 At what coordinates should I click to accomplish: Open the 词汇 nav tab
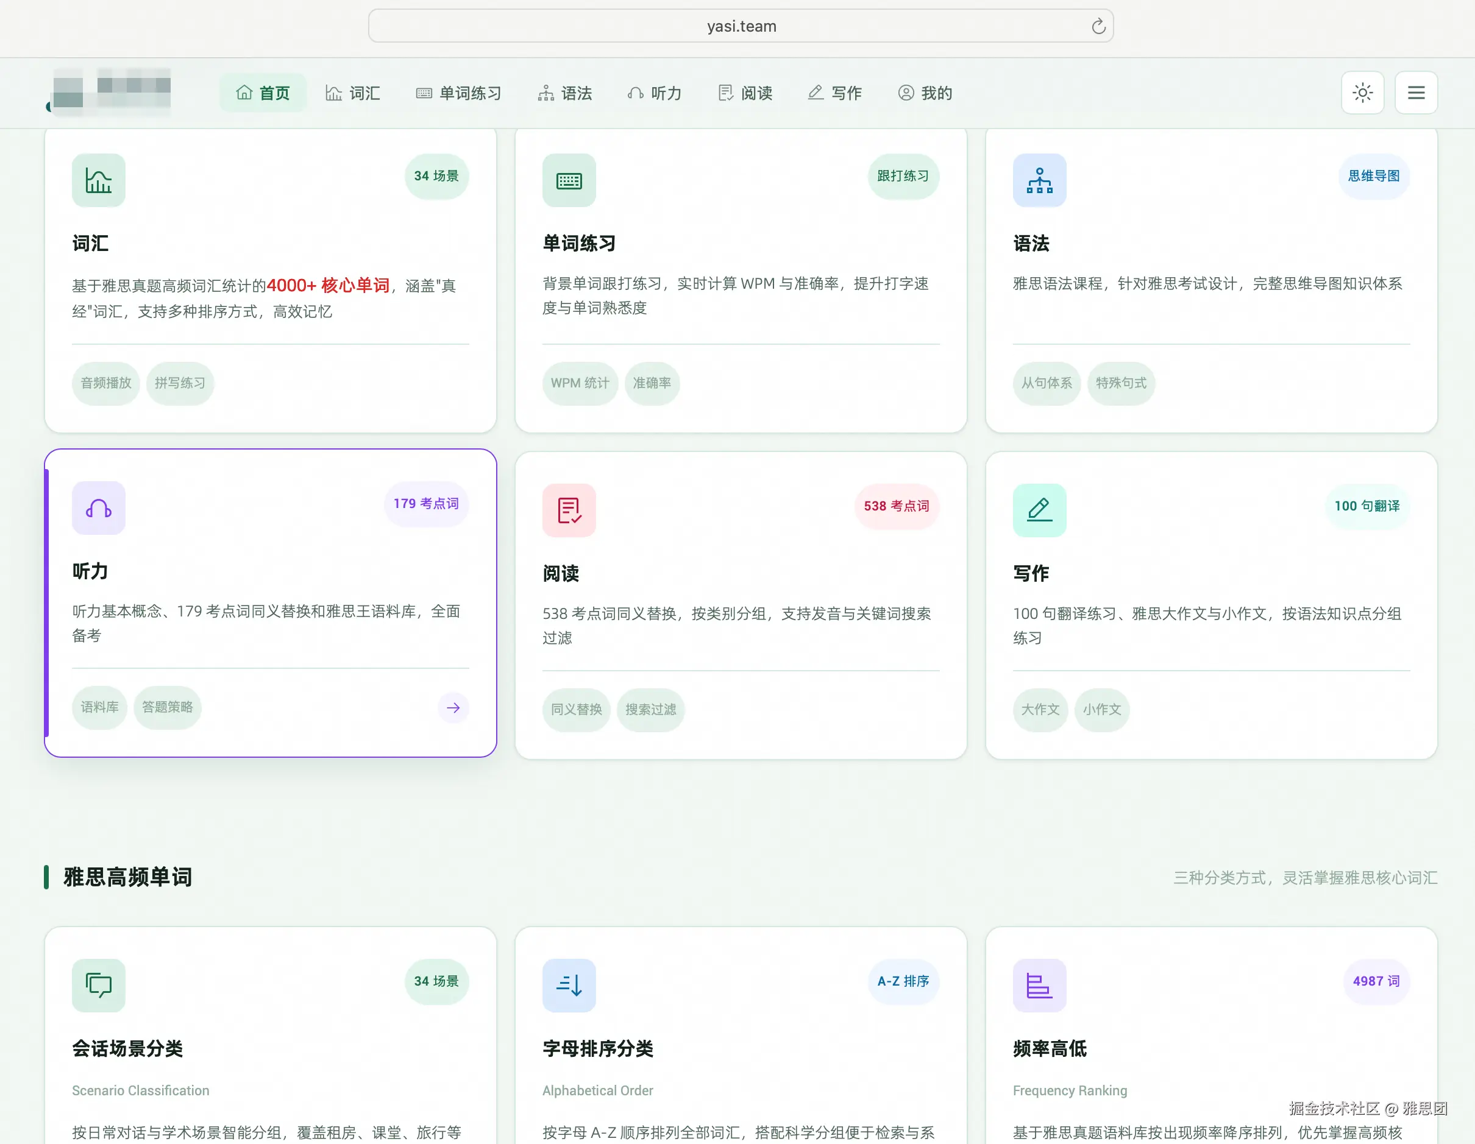(x=352, y=93)
